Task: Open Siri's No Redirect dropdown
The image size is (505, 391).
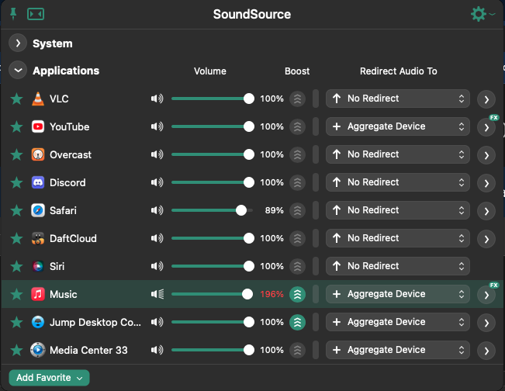Action: (x=398, y=266)
